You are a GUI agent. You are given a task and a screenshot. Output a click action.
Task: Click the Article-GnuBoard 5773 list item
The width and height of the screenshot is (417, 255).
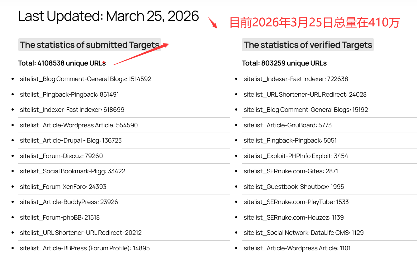287,125
